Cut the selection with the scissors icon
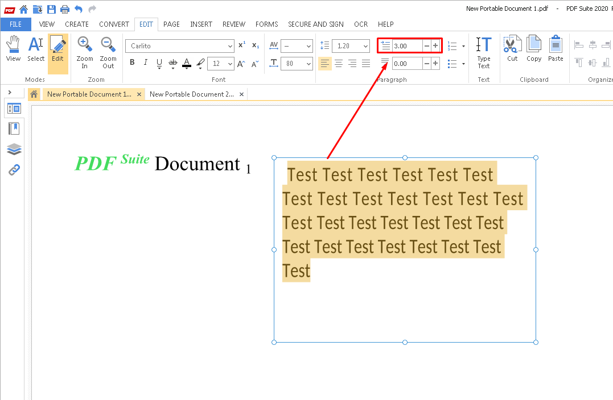 (x=512, y=49)
